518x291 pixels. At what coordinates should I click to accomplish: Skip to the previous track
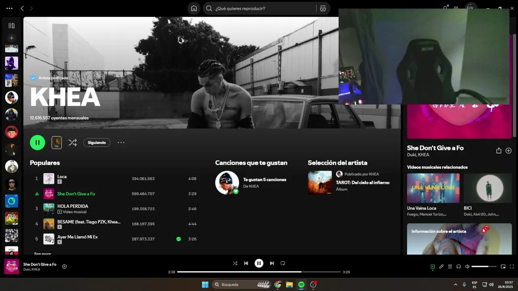click(246, 263)
